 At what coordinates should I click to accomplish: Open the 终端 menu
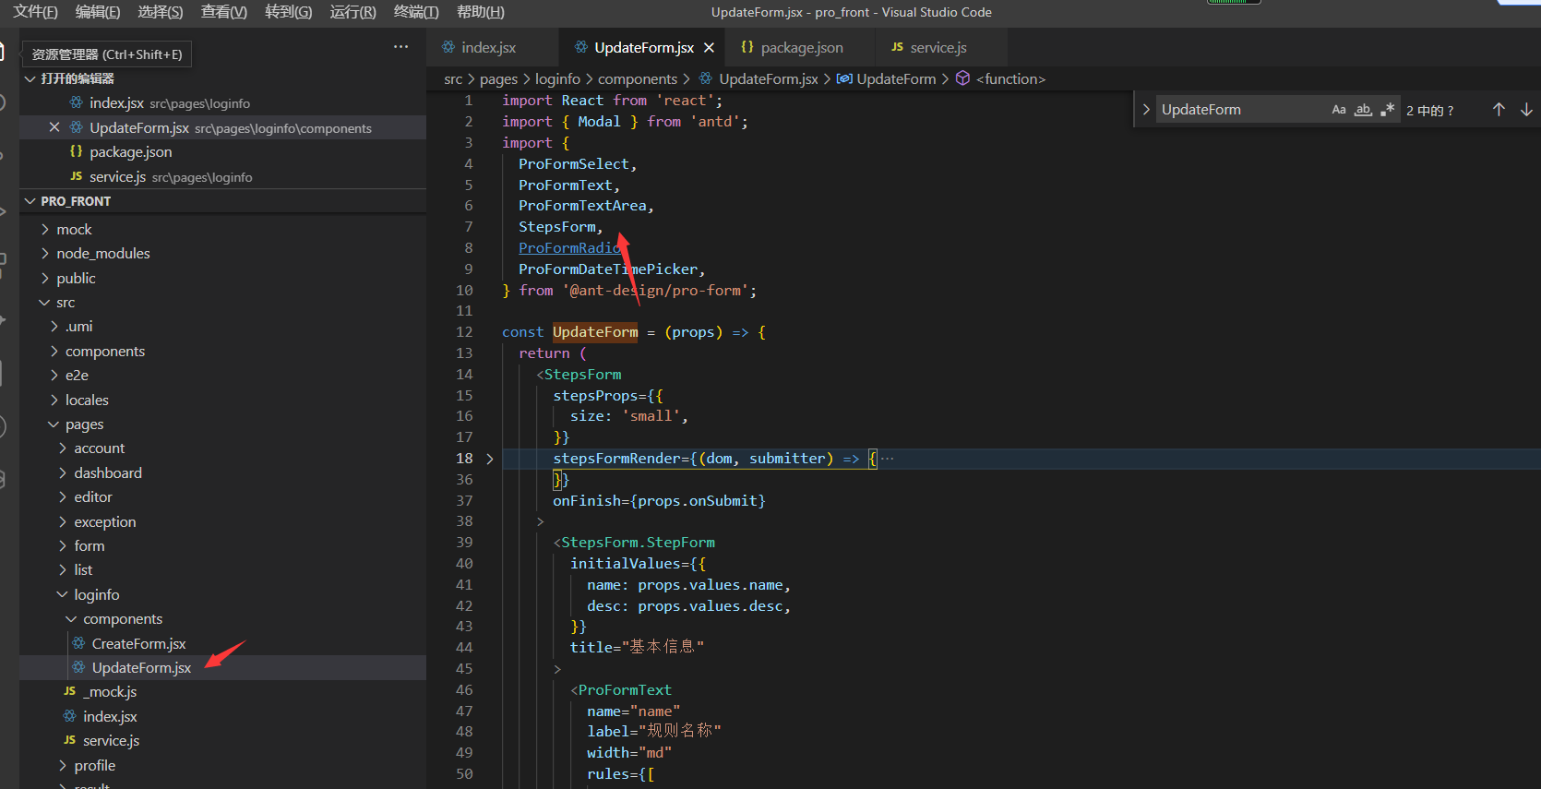(x=416, y=12)
